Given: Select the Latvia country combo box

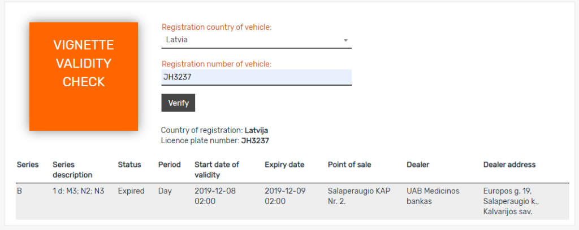Looking at the screenshot, I should coord(256,40).
